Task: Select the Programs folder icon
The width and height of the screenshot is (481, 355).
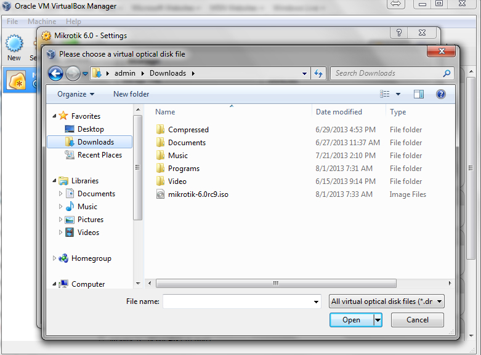Action: [x=160, y=168]
